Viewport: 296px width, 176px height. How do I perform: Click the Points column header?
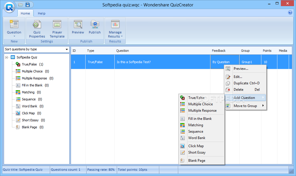[269, 51]
